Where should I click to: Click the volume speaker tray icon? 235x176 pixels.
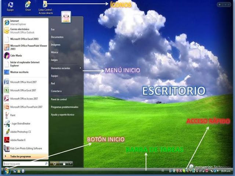218,171
